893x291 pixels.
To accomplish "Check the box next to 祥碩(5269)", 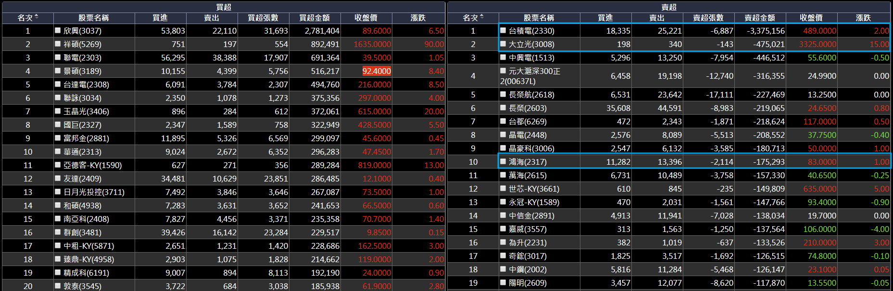I will [x=58, y=44].
